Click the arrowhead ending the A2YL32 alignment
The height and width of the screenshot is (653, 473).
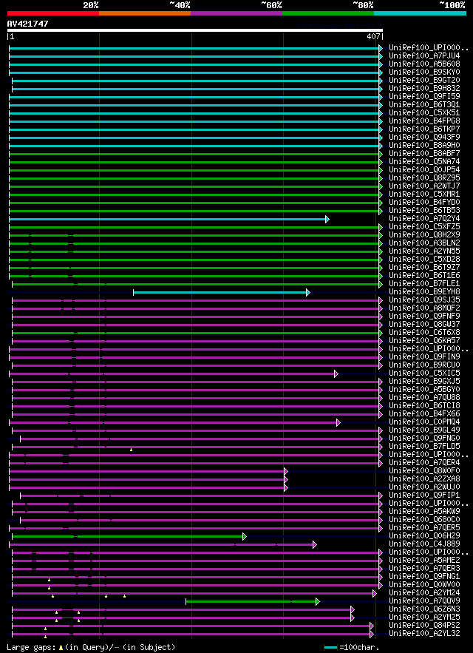coord(372,634)
